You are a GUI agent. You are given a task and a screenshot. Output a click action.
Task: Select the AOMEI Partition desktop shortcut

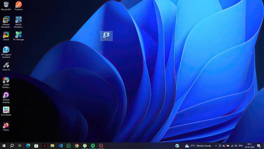(x=6, y=82)
